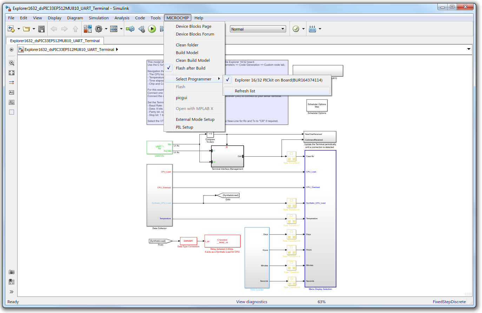The image size is (482, 313).
Task: Open the Model Configuration Parameters gear icon
Action: (x=99, y=29)
